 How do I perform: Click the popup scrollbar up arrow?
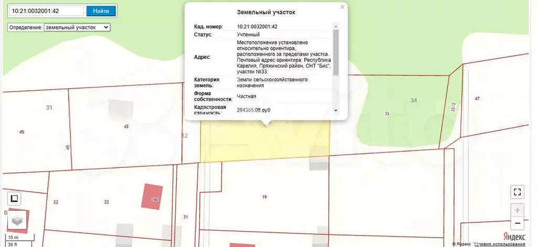coord(336,26)
